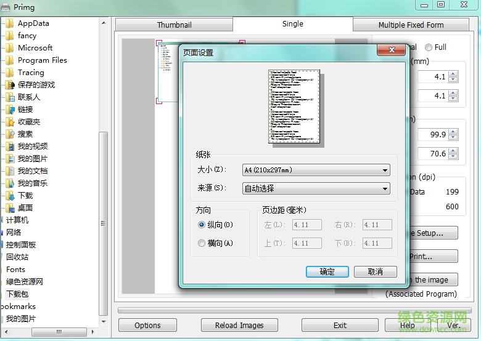Select 控制面板 in the tree
The width and height of the screenshot is (481, 341).
click(x=21, y=244)
